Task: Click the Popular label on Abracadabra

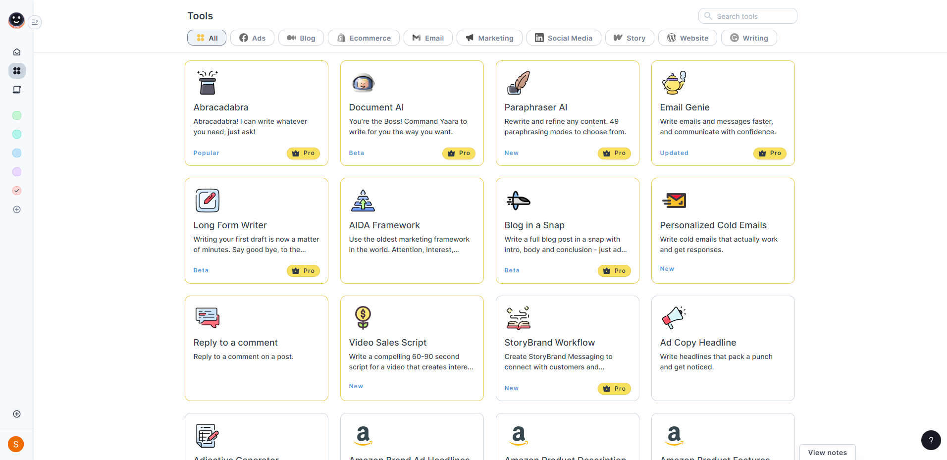Action: pyautogui.click(x=207, y=153)
